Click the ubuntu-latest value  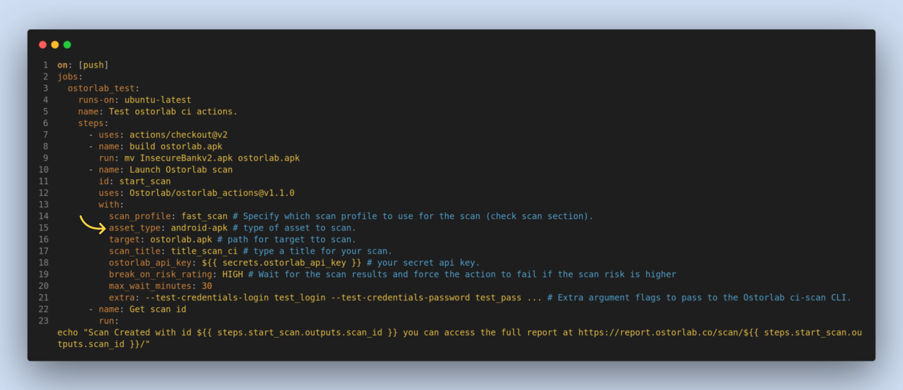[x=158, y=100]
